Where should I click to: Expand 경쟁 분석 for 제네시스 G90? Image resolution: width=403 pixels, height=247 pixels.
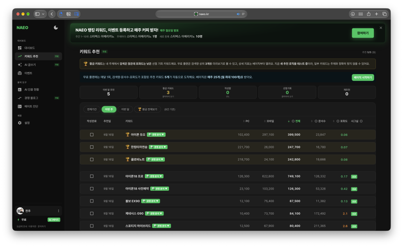coord(154,213)
